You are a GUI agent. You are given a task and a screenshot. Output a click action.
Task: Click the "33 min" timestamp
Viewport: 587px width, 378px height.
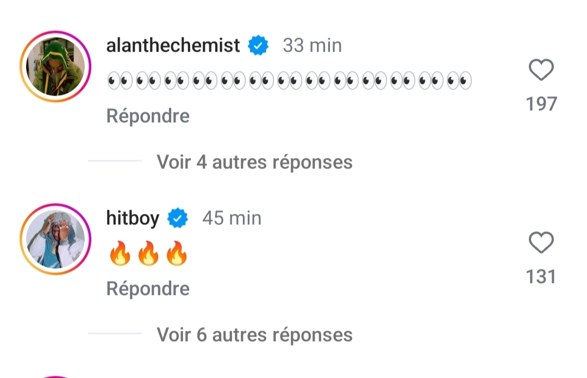(312, 46)
